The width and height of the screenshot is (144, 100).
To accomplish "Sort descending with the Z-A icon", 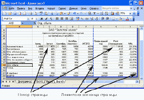I will pyautogui.click(x=107, y=14).
